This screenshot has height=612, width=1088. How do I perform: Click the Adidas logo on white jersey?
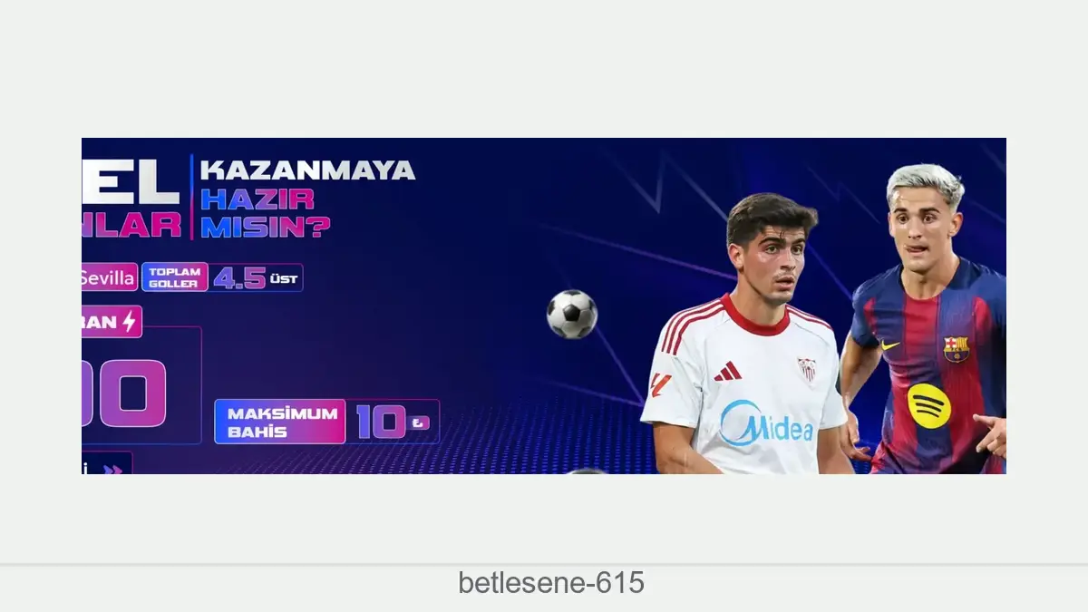click(x=727, y=371)
